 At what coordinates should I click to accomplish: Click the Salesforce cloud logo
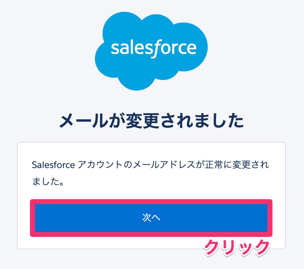point(151,51)
